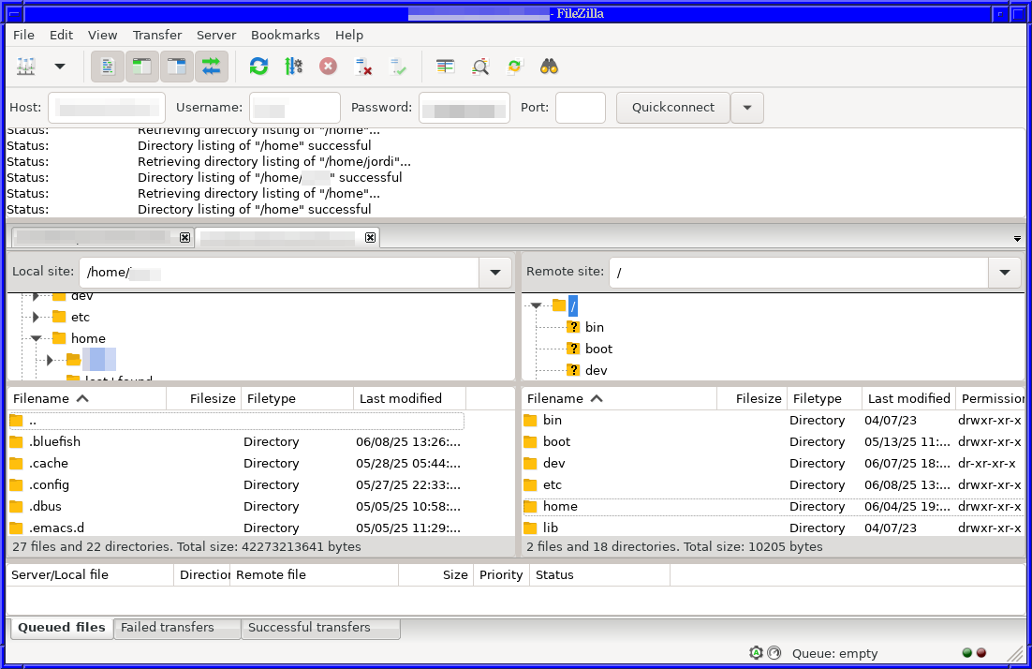Sort remote files by Filetype column

(824, 398)
